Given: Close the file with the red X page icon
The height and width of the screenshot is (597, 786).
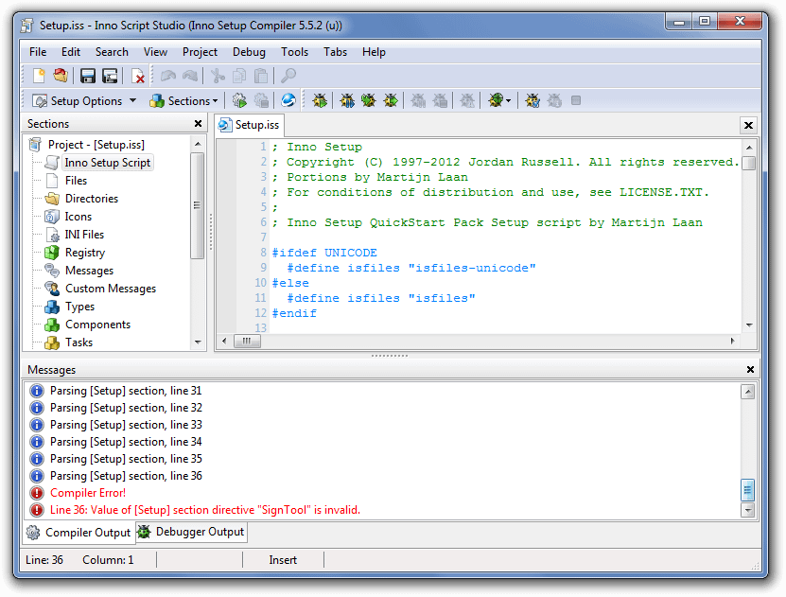Looking at the screenshot, I should click(x=138, y=76).
